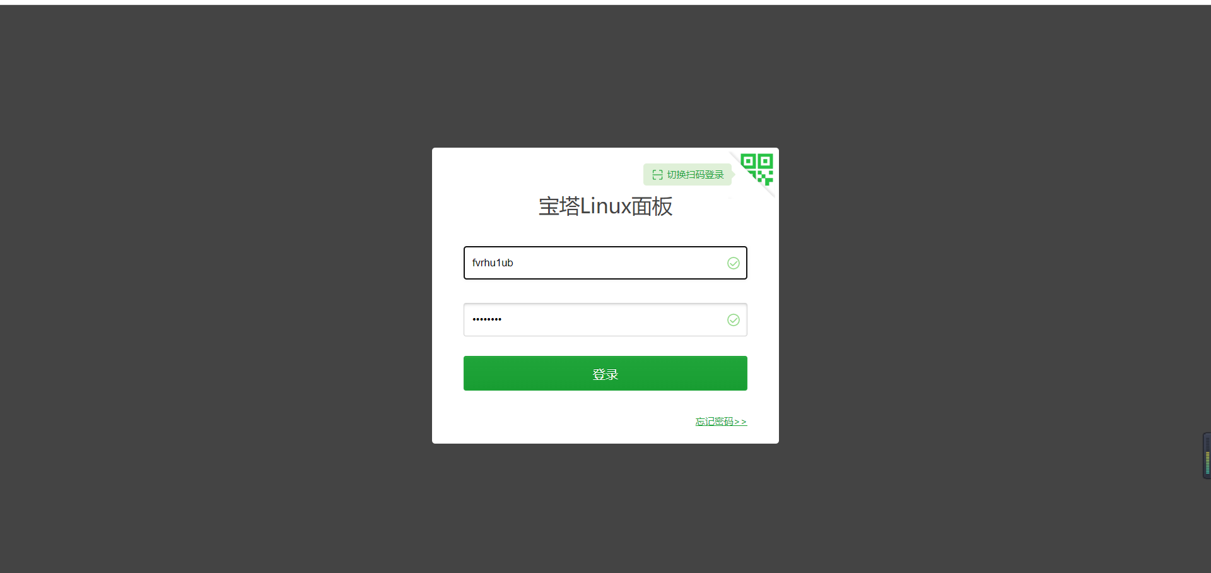Click the 登录 text on green button
The width and height of the screenshot is (1211, 573).
tap(605, 374)
